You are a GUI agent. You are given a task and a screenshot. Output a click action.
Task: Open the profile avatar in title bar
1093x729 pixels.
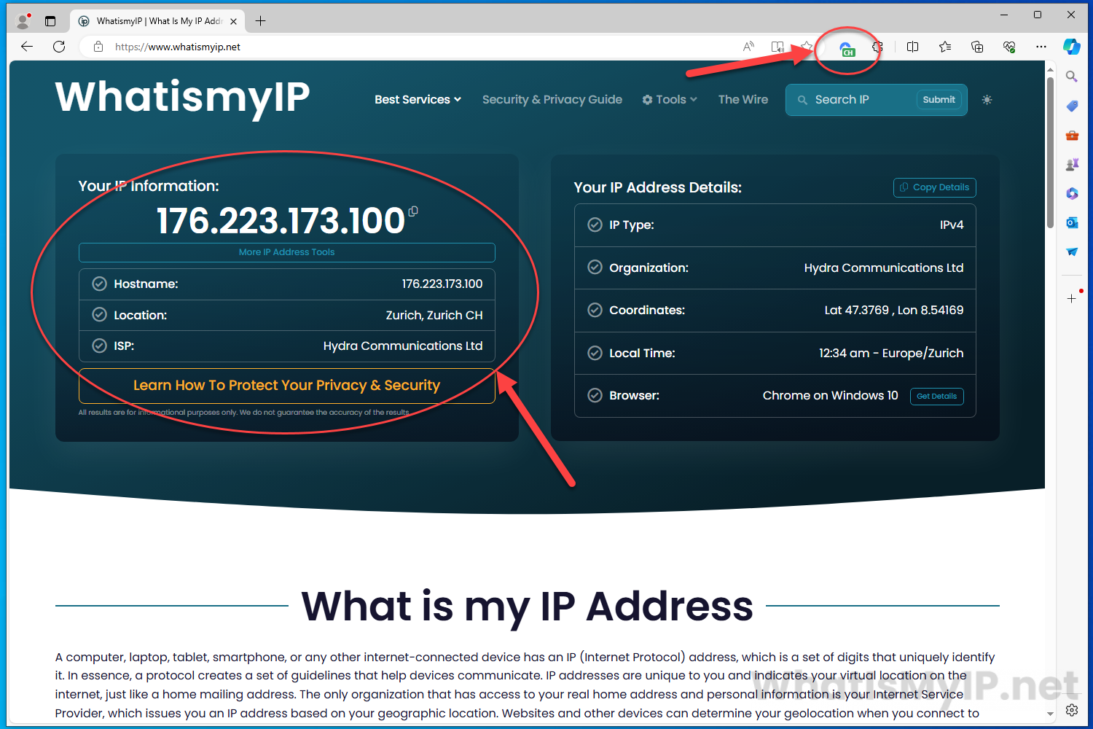[x=23, y=20]
